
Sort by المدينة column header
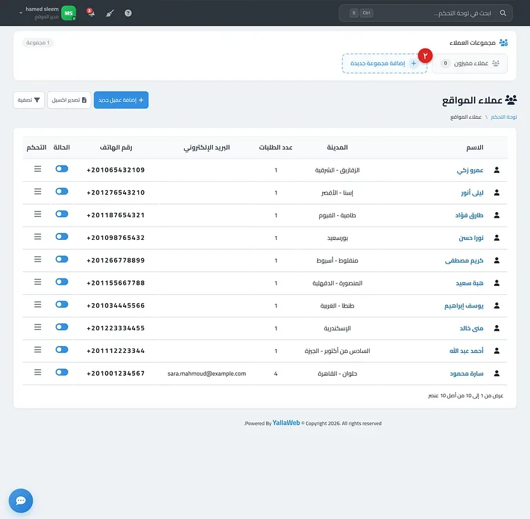tap(338, 148)
